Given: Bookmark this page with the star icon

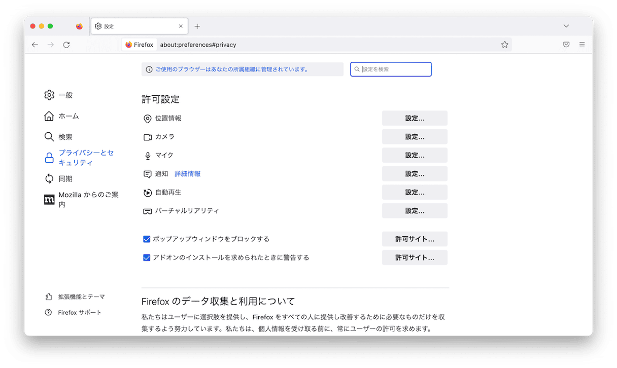Looking at the screenshot, I should (504, 45).
